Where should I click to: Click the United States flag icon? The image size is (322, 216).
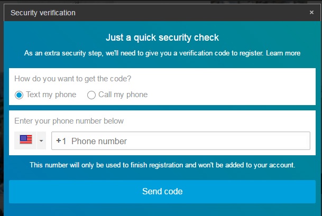point(25,140)
